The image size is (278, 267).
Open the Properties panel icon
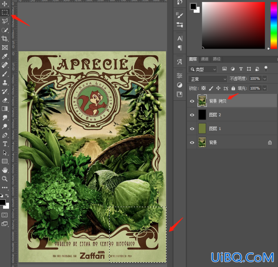(x=179, y=75)
